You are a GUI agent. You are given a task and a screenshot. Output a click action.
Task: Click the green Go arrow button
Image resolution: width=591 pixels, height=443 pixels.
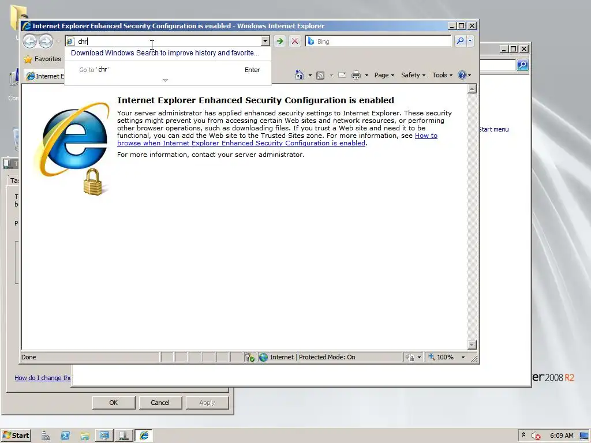point(280,41)
